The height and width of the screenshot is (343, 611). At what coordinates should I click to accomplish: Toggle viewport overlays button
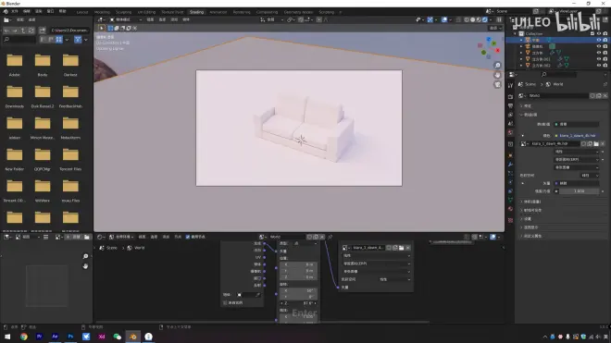point(444,19)
